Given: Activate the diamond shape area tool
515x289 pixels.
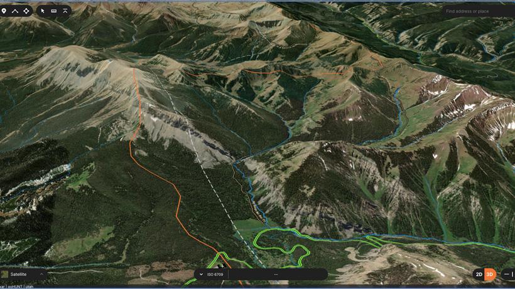Looking at the screenshot, I should coord(26,11).
